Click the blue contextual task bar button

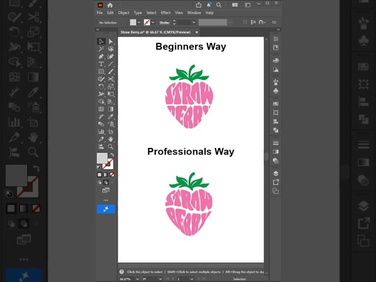106,209
